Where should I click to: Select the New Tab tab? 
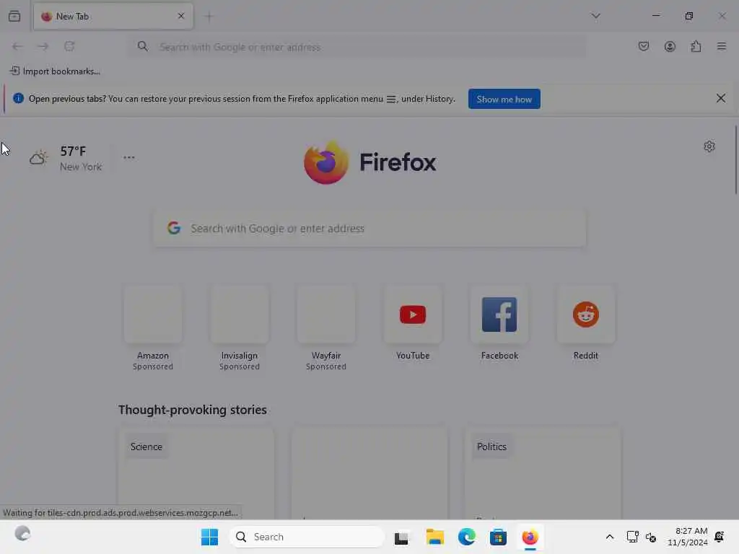(x=113, y=17)
